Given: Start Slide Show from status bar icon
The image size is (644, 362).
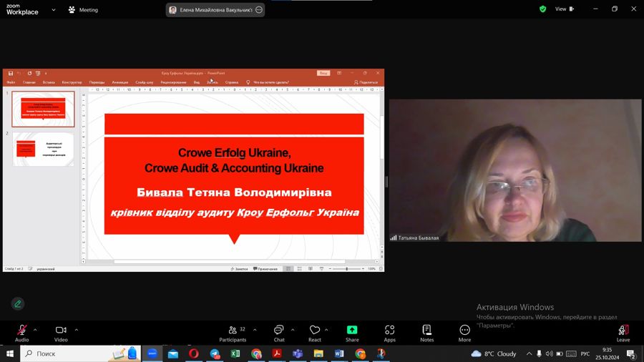Looking at the screenshot, I should coord(321,269).
